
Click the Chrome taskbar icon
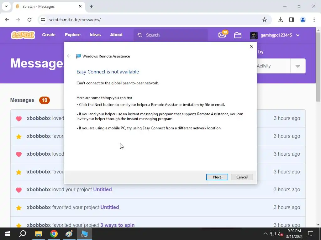(x=54, y=234)
